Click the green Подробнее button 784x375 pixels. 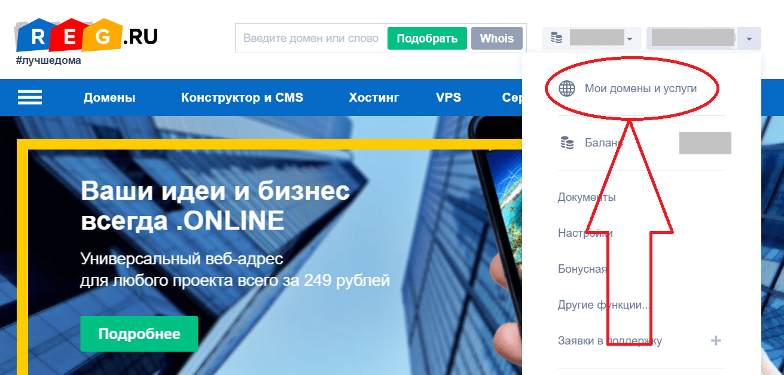(139, 334)
